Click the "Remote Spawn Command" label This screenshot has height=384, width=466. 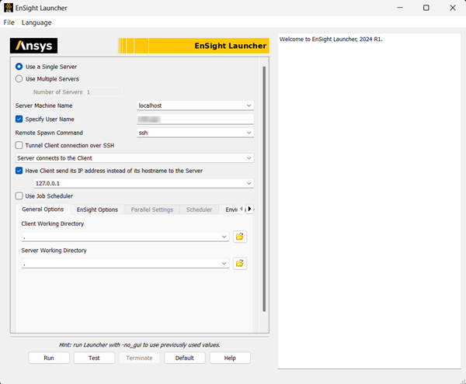[x=49, y=133]
